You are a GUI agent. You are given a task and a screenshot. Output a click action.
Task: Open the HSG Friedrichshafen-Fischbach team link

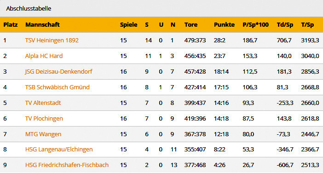click(x=67, y=165)
